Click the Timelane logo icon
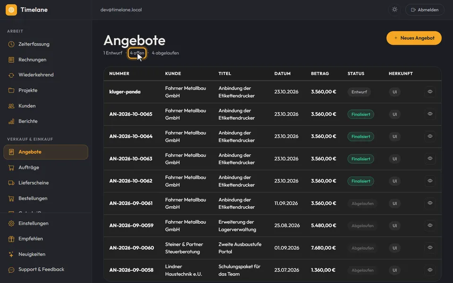The height and width of the screenshot is (283, 453). click(11, 10)
